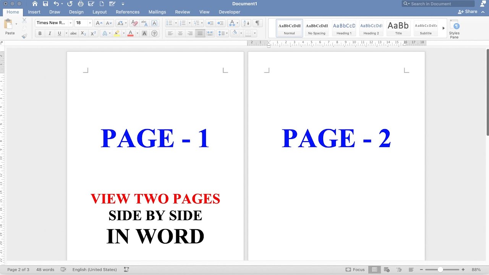Click the Sort A-Z icon
489x275 pixels.
[246, 23]
